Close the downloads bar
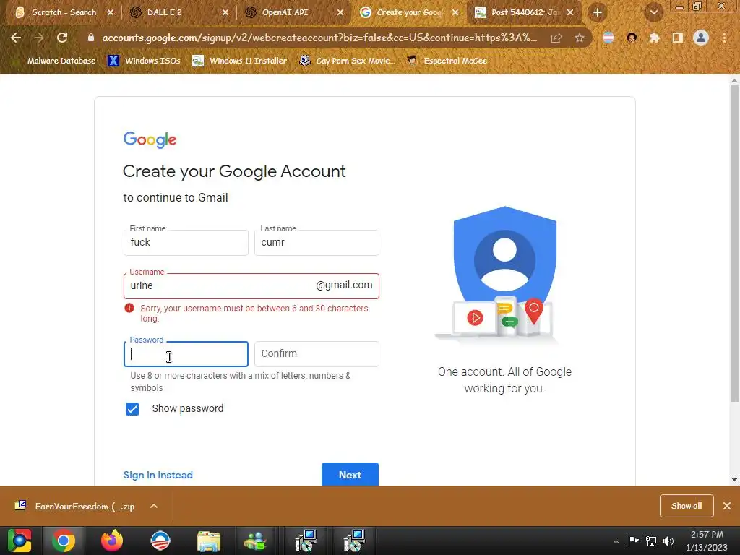Viewport: 740px width, 555px height. [x=727, y=506]
